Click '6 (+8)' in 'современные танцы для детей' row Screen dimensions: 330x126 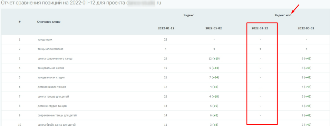click(214, 115)
